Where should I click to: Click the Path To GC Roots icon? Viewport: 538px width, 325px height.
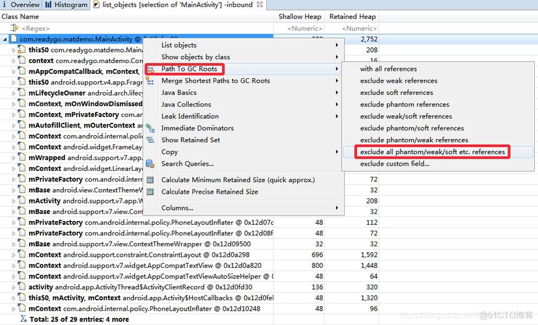(x=150, y=70)
